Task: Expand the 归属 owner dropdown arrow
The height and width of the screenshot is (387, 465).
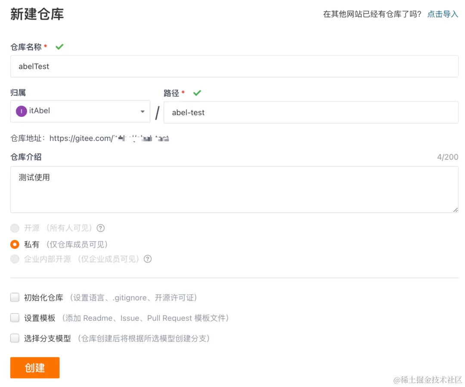Action: tap(143, 111)
